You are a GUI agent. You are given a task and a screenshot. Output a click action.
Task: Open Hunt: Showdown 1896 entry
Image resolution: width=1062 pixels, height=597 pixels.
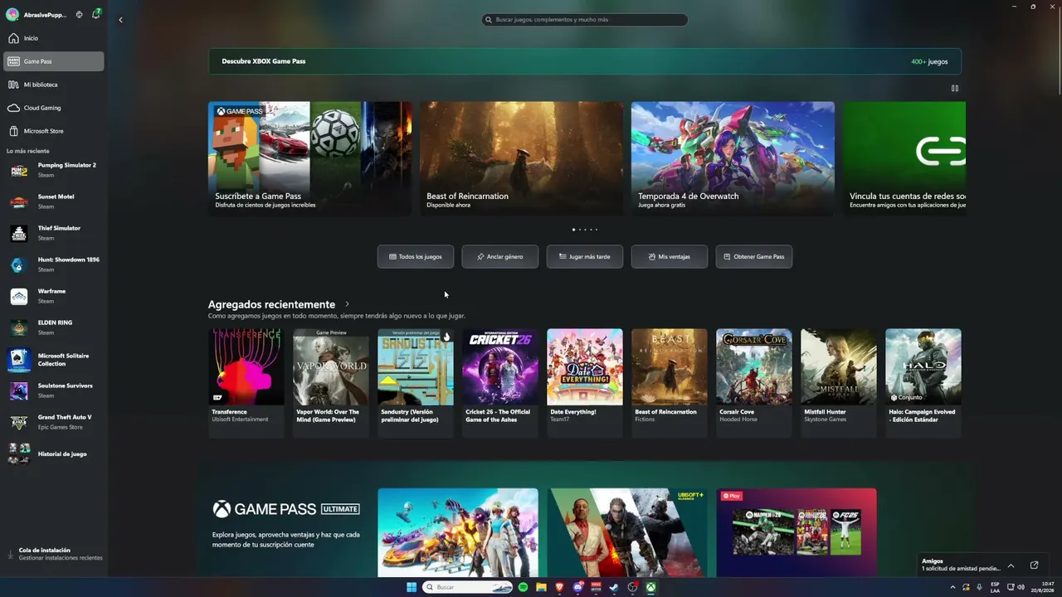point(54,265)
